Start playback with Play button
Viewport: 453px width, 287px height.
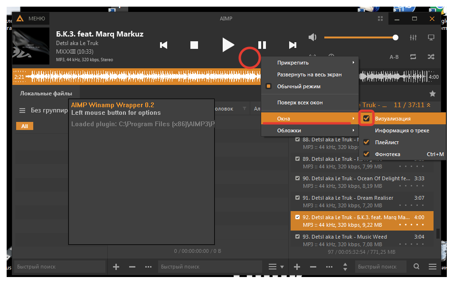(228, 45)
